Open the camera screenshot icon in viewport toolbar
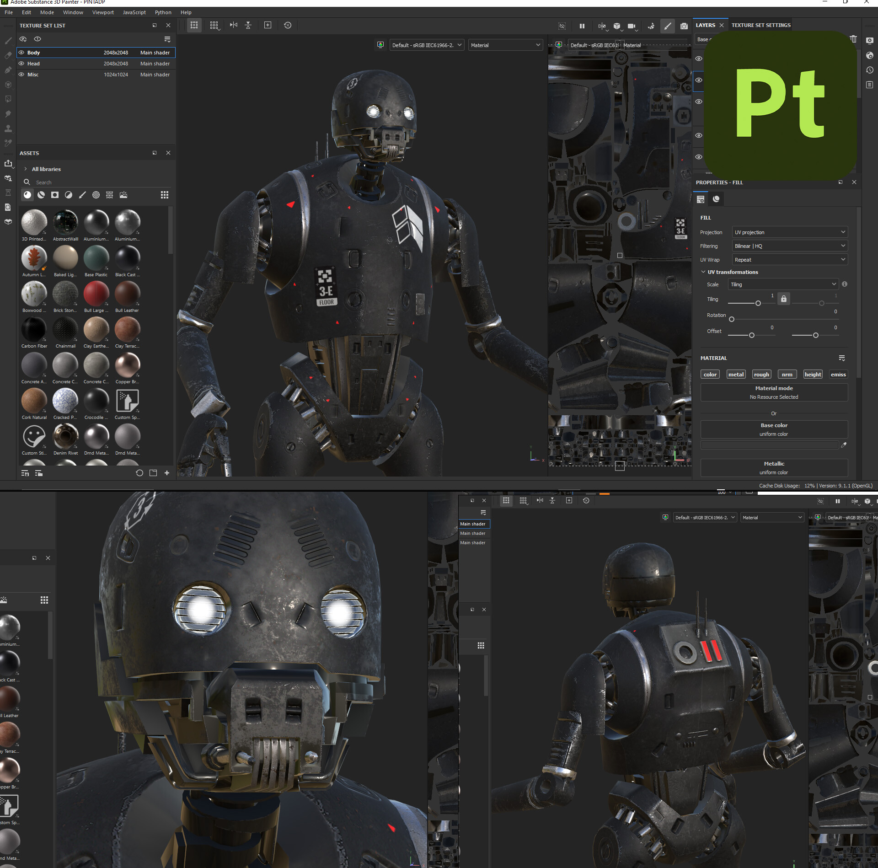 684,26
